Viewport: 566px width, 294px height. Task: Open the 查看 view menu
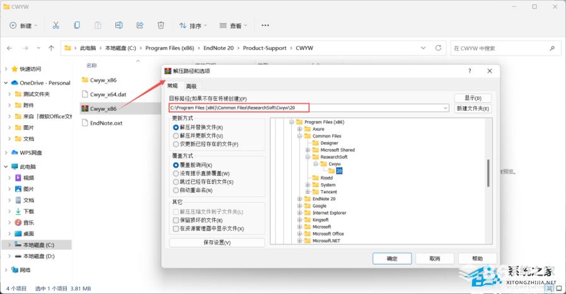(233, 26)
